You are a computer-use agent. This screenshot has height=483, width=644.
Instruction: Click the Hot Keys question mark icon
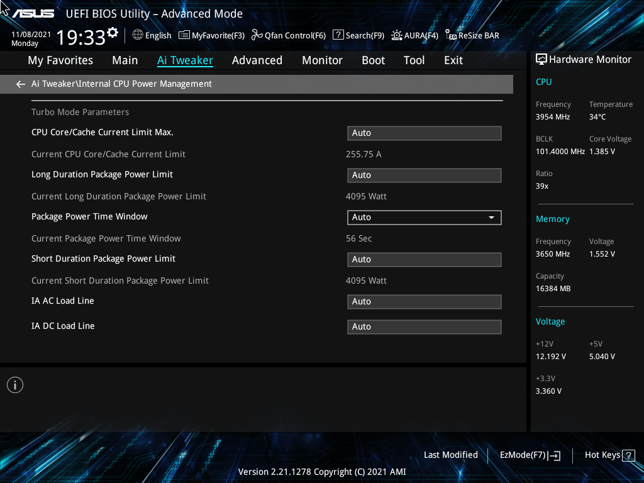click(628, 455)
